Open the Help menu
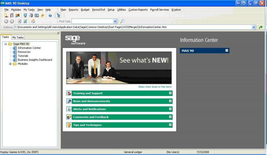The image size is (267, 155). 48,10
